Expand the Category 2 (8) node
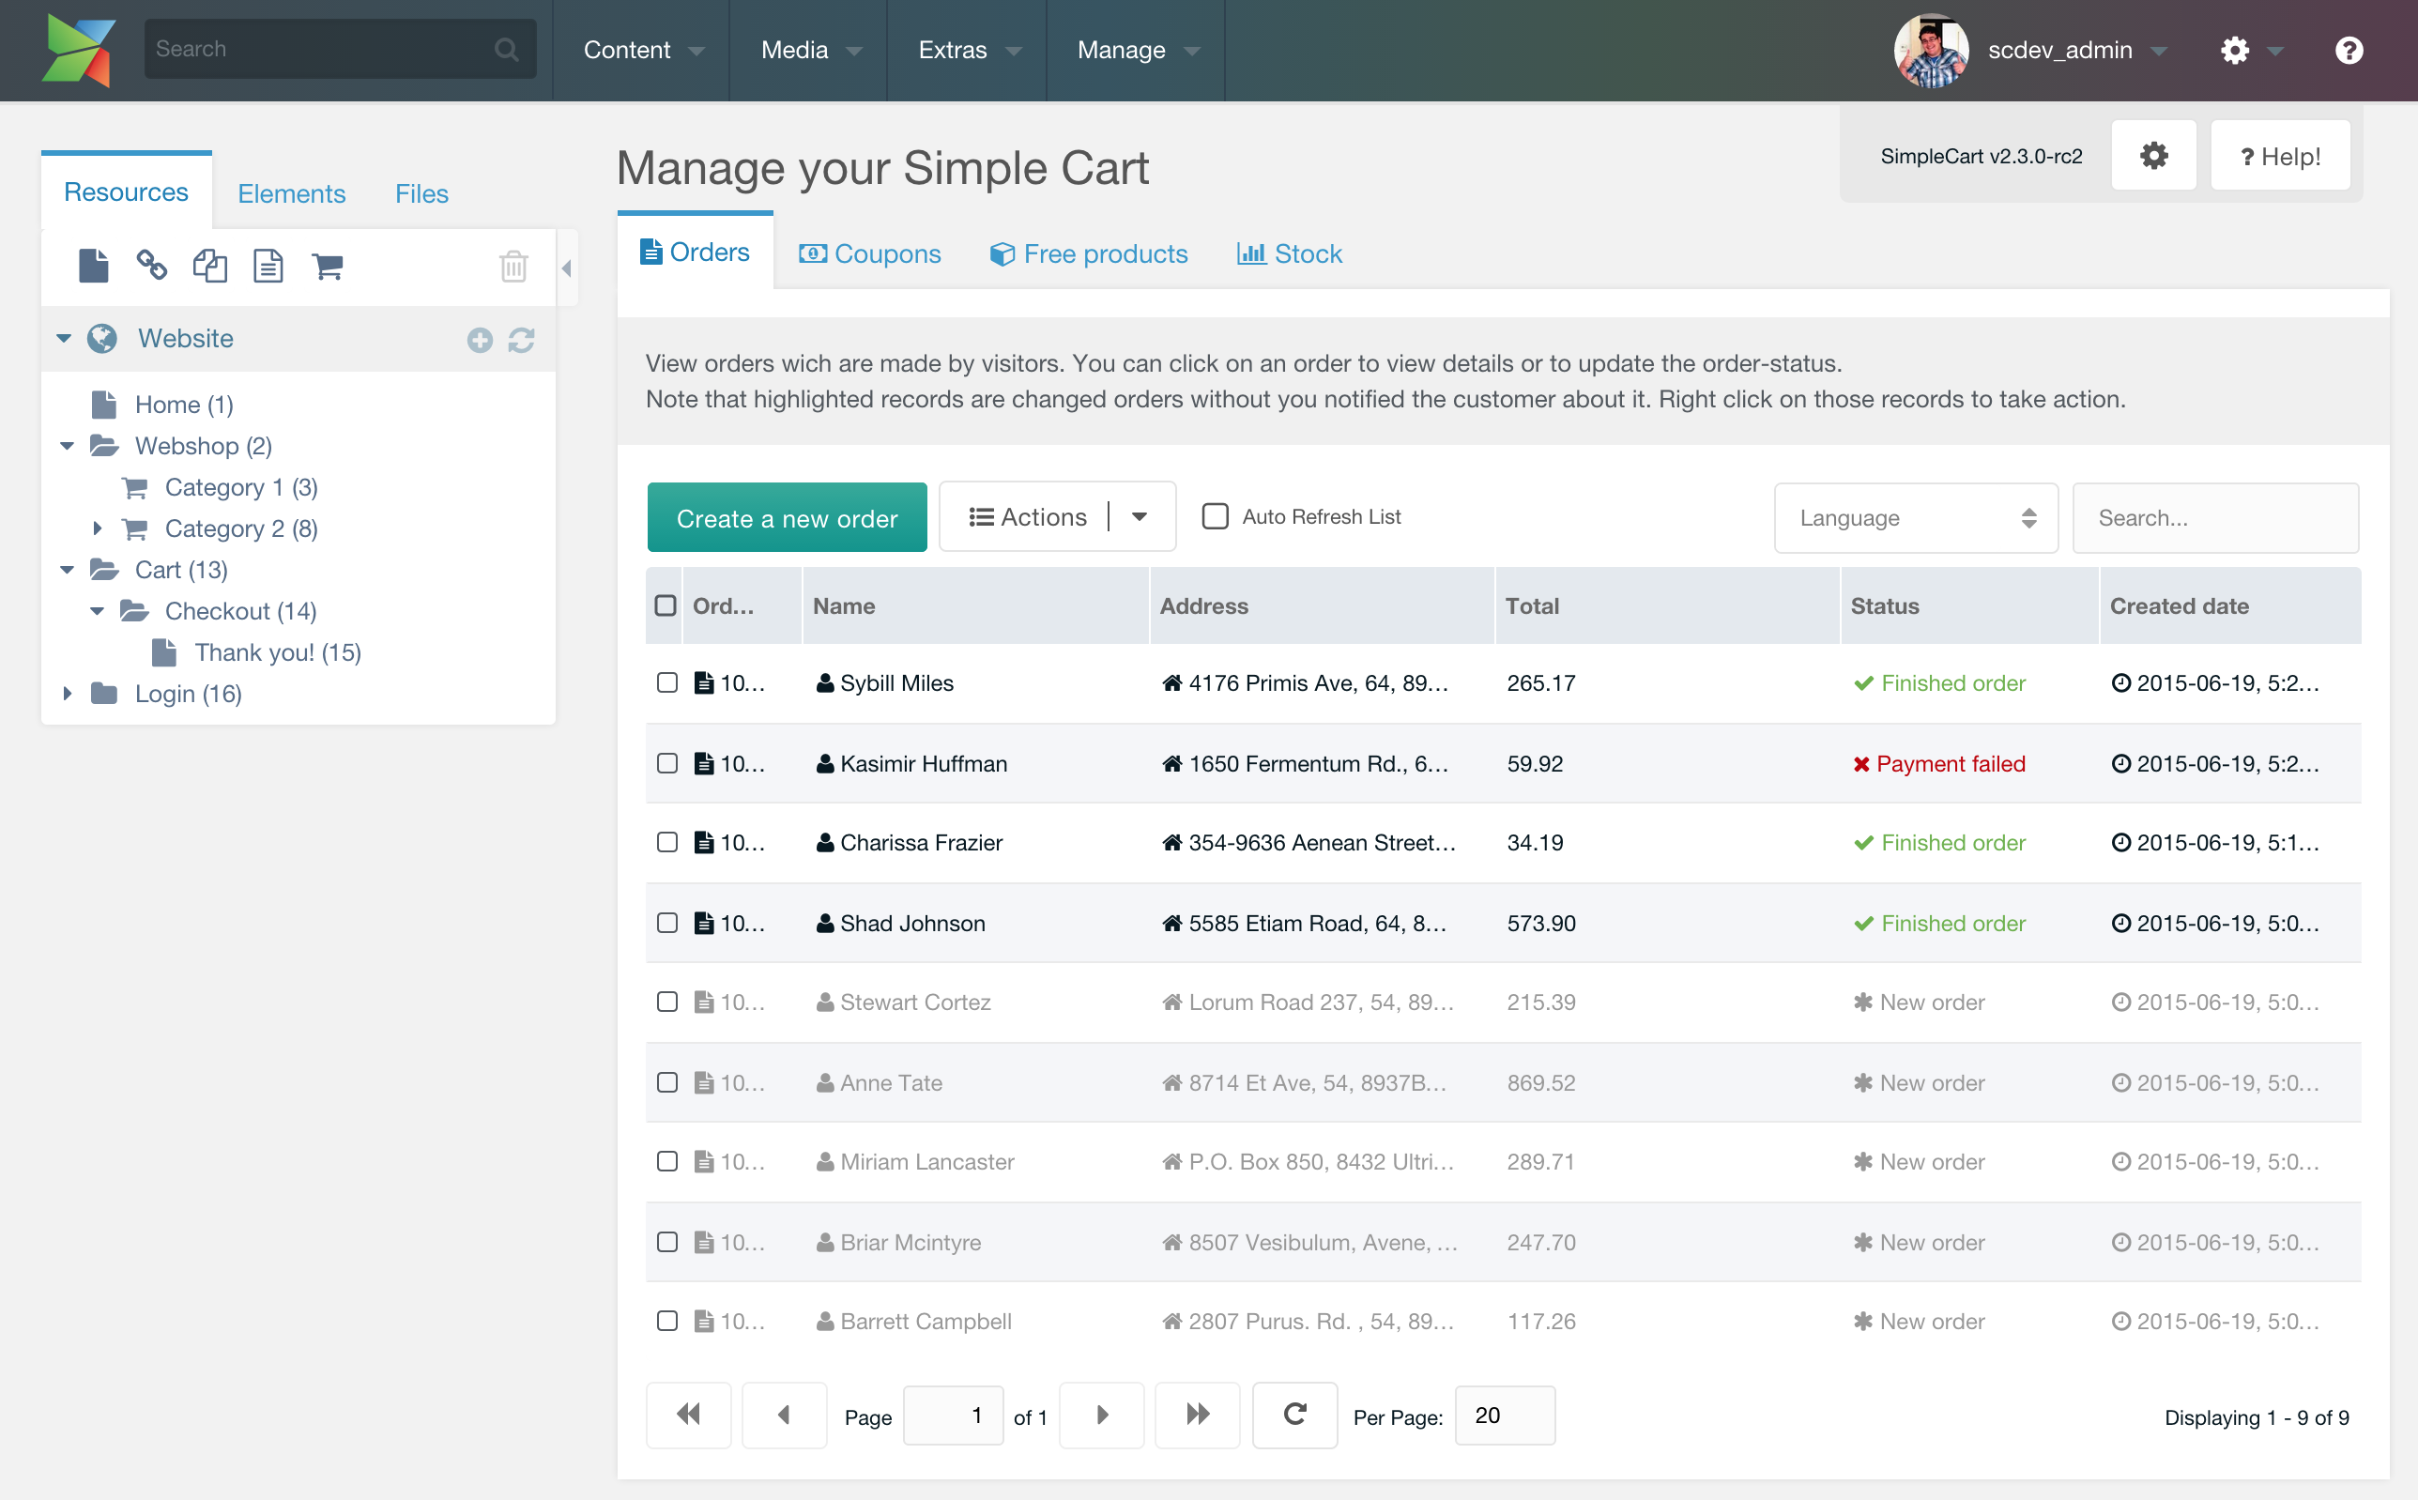Viewport: 2418px width, 1500px height. point(98,528)
